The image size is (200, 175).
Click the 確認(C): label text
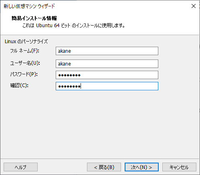19,86
